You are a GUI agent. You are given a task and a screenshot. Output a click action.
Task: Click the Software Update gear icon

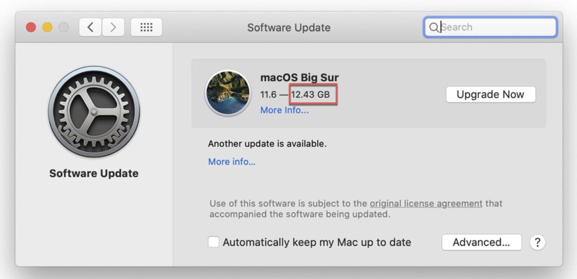tap(94, 112)
